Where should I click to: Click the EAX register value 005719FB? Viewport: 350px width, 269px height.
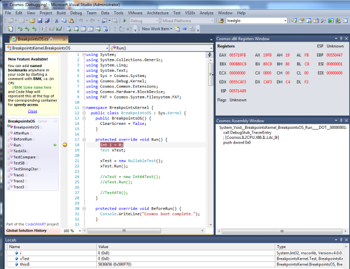[237, 55]
